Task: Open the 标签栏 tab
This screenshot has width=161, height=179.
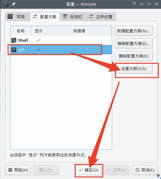Action: 73,17
